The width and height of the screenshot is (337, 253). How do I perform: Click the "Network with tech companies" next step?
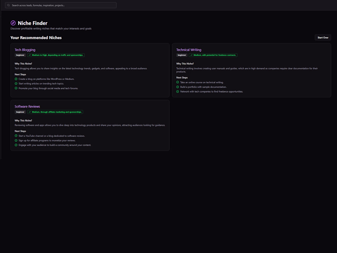coord(211,91)
